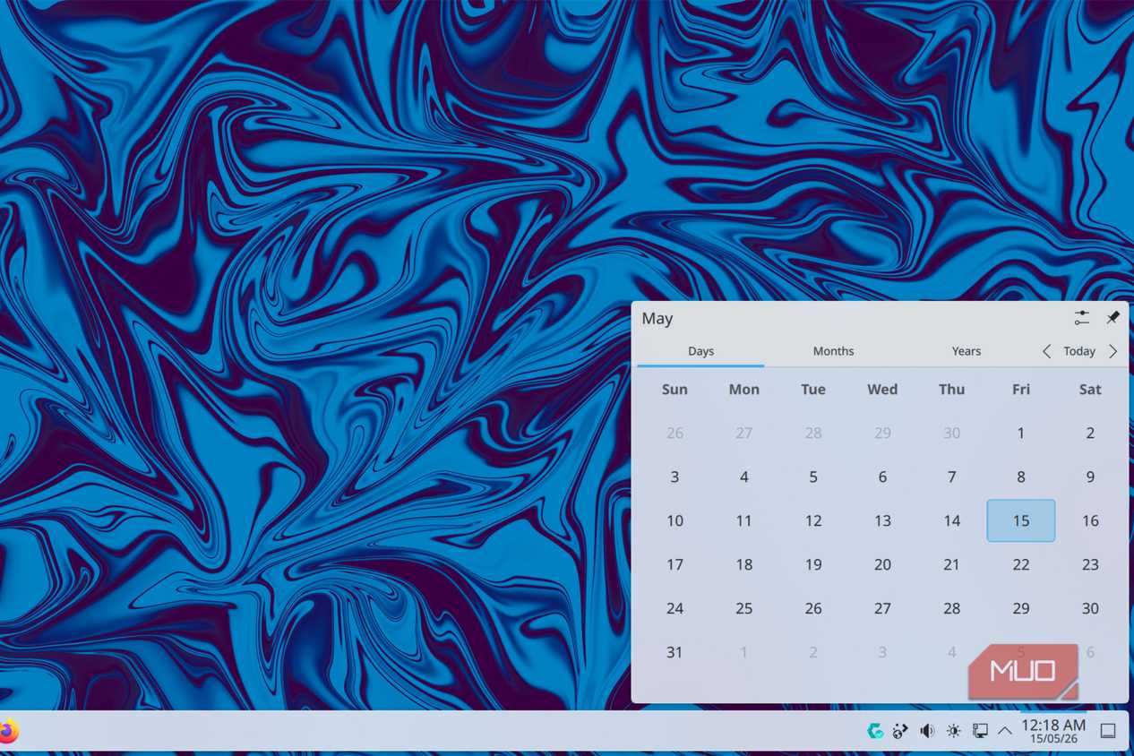Select date 21 in the calendar
Screen dimensions: 1134x756
(951, 564)
